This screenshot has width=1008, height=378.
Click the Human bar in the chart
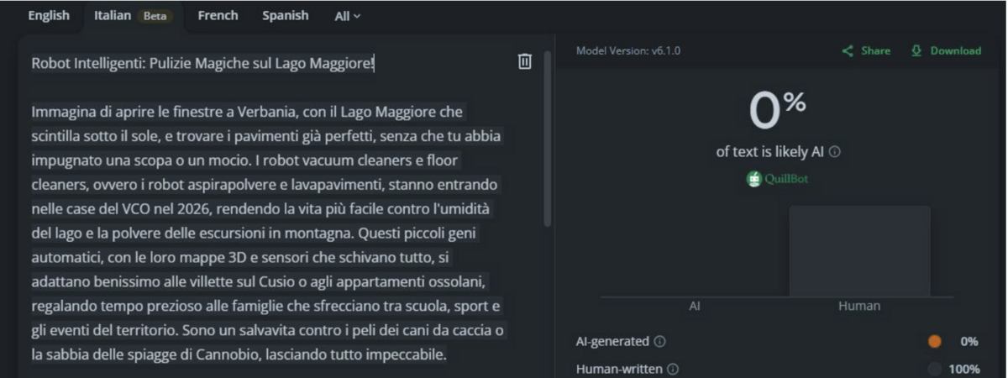[859, 251]
